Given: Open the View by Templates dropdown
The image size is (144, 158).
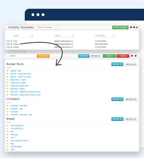Looking at the screenshot, I should pos(47,27).
